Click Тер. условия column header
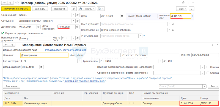The image size is (220, 107). (x=92, y=93)
